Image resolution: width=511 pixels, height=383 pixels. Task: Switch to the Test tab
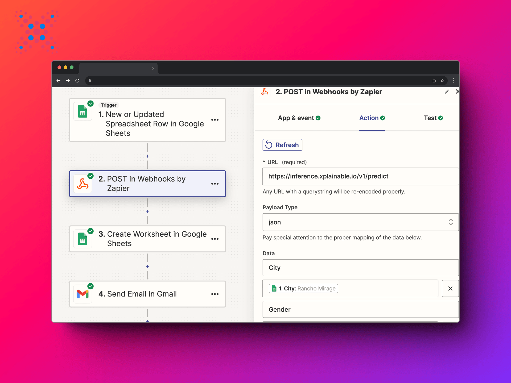point(433,118)
